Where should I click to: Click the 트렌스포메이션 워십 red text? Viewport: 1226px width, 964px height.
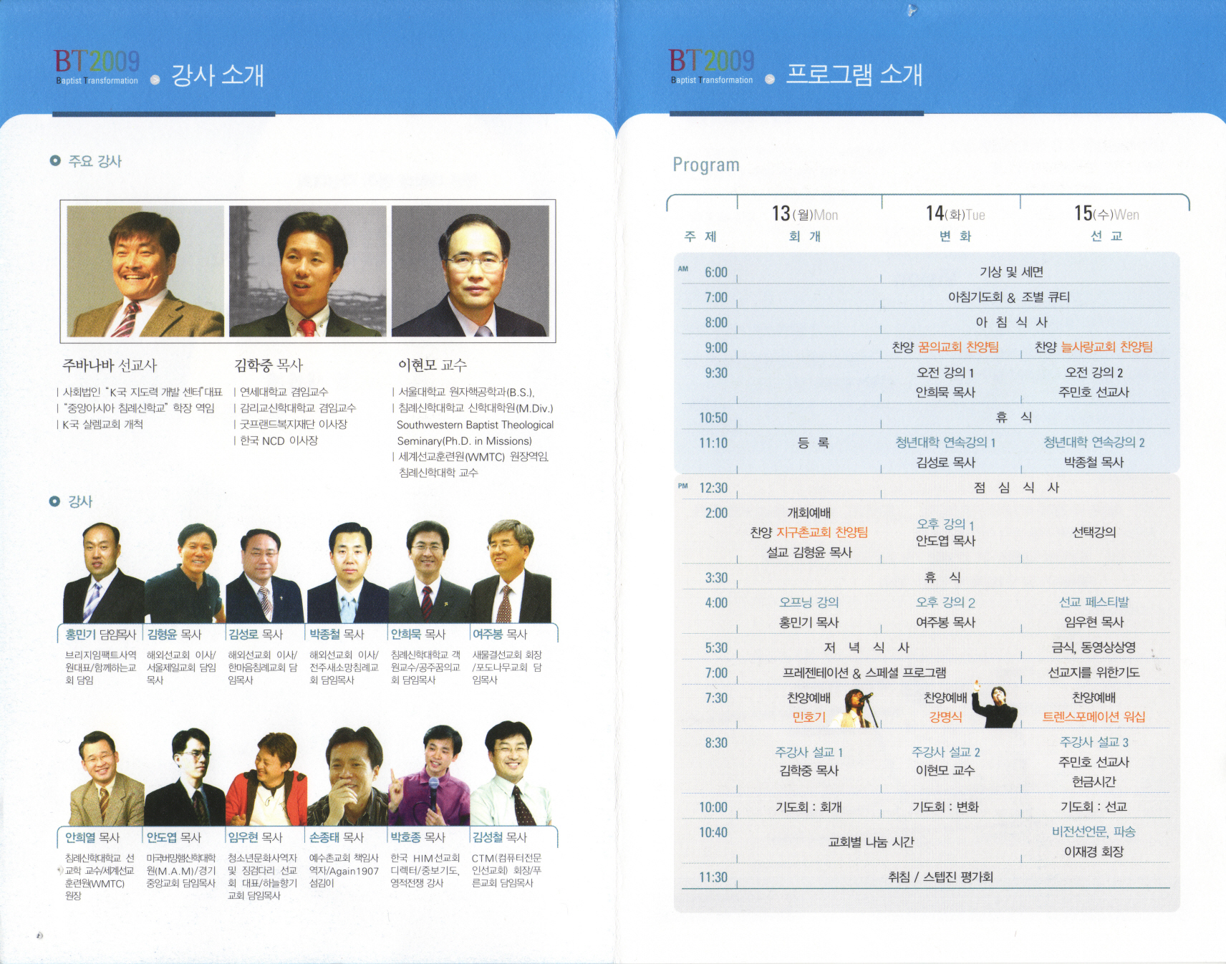pyautogui.click(x=1094, y=717)
